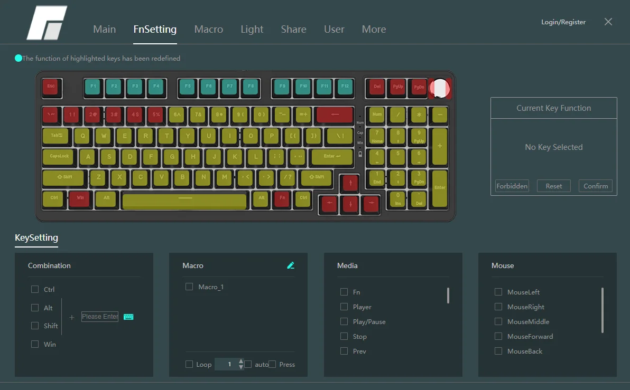
Task: Select the Win key on keyboard layout
Action: (80, 198)
